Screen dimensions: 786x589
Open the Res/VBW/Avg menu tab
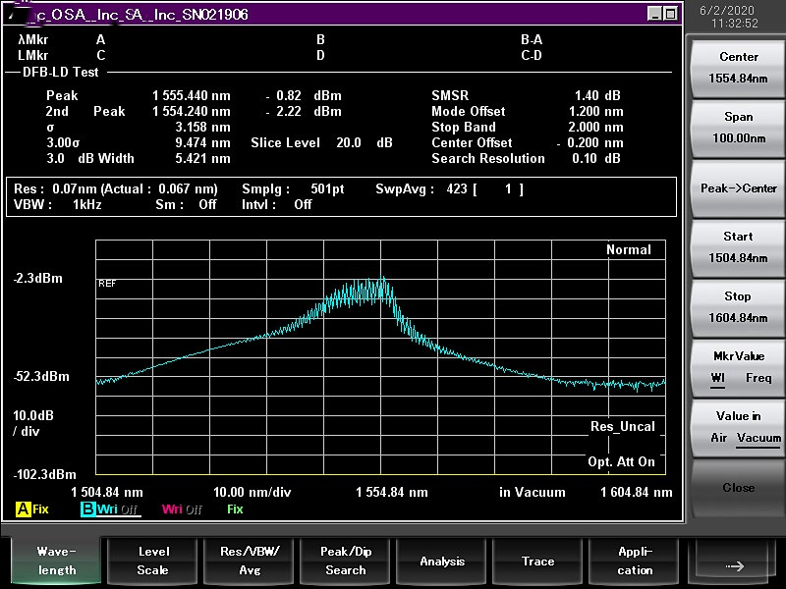[250, 561]
